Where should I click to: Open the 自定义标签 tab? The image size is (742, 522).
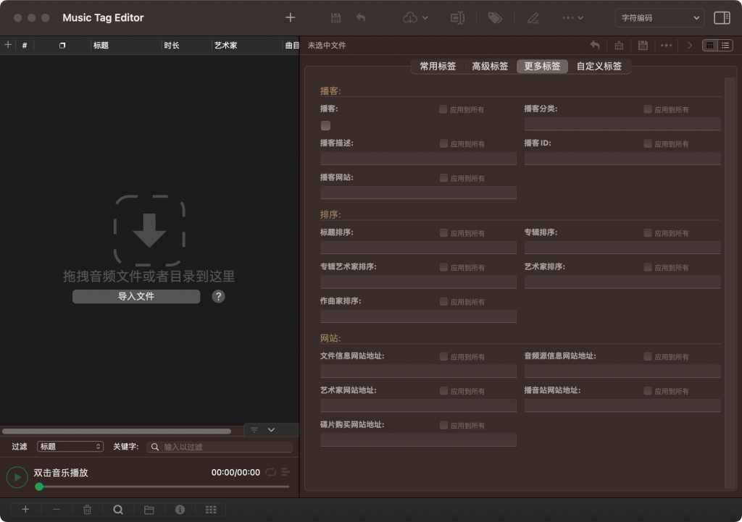pyautogui.click(x=599, y=66)
